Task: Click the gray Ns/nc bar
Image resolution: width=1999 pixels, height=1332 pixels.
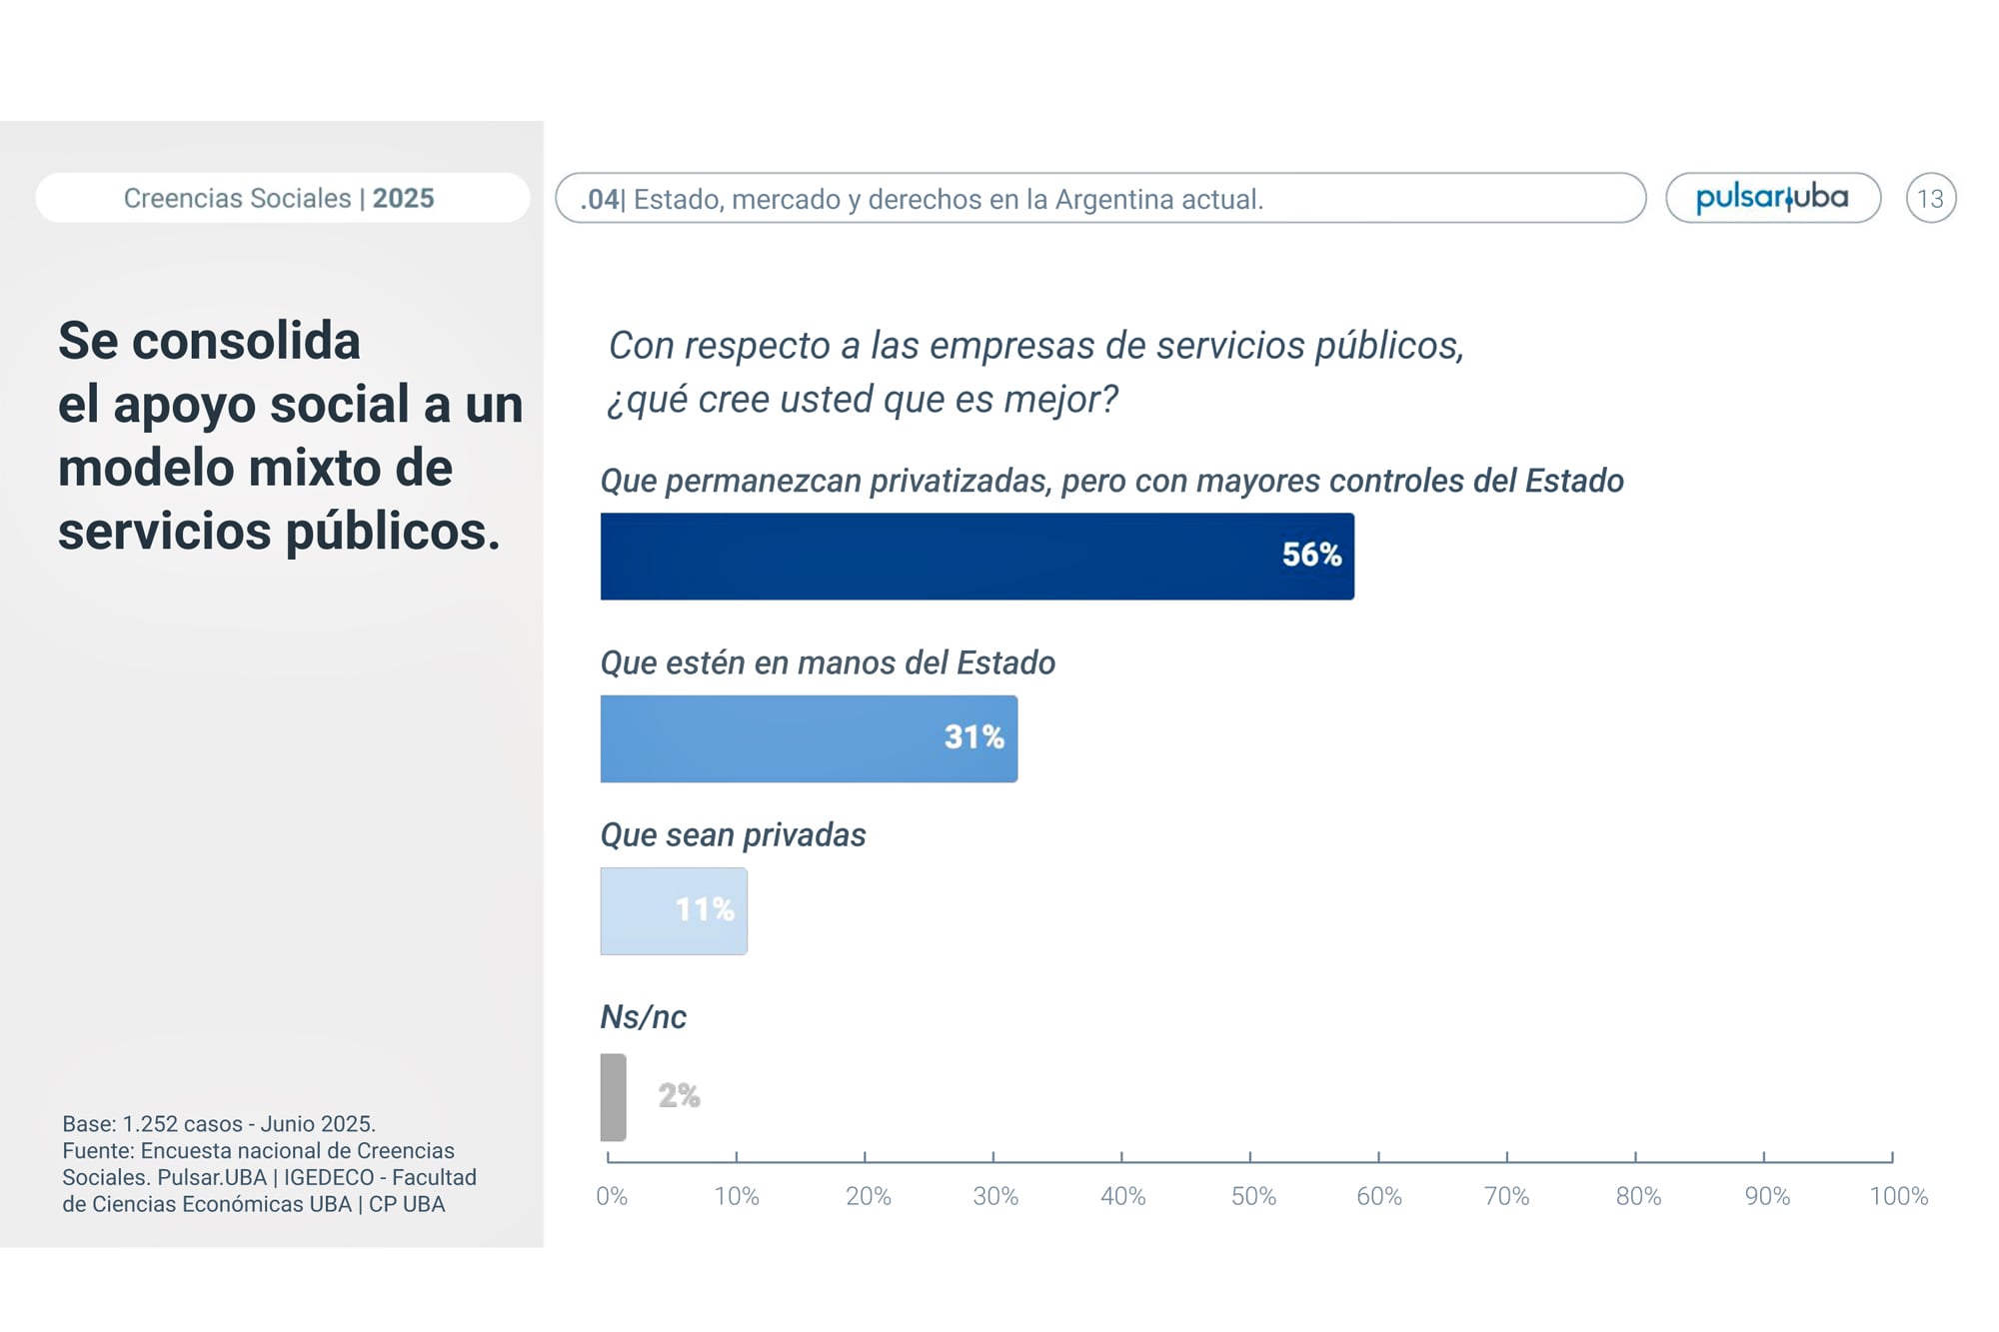Action: (613, 1097)
